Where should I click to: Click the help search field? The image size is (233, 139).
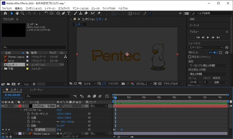click(210, 14)
